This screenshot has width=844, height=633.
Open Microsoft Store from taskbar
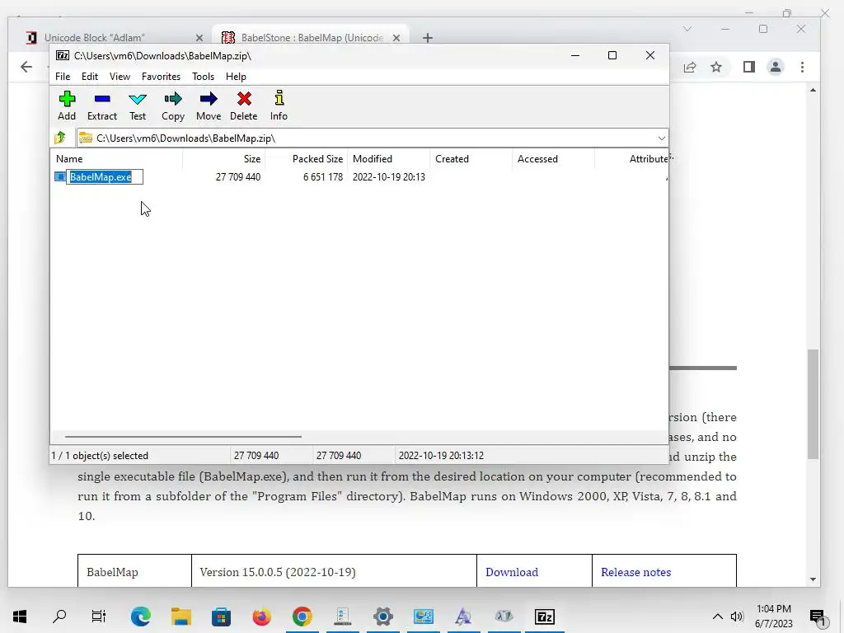(221, 617)
